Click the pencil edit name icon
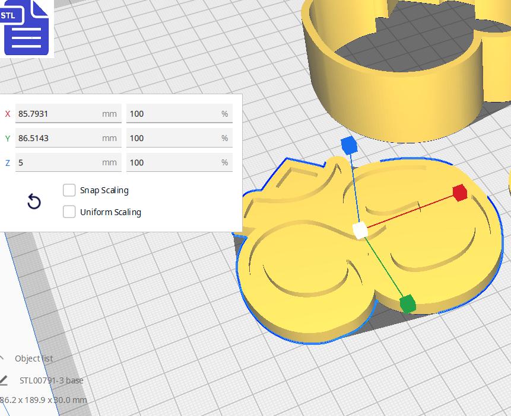 pos(3,380)
